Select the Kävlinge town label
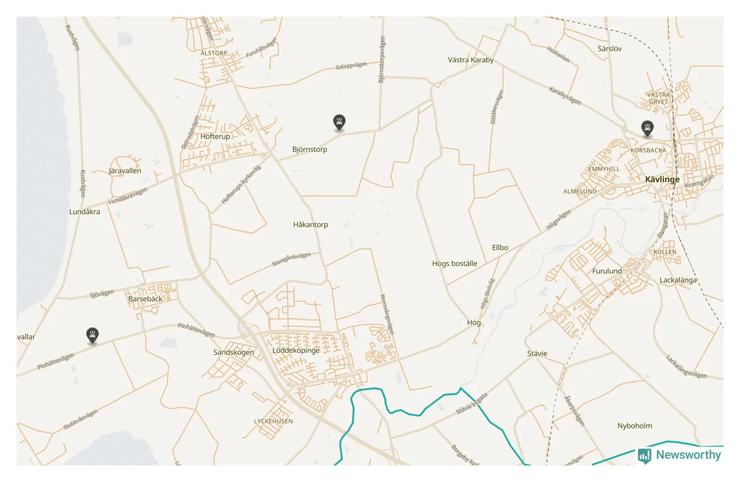The width and height of the screenshot is (740, 482). coord(662,179)
